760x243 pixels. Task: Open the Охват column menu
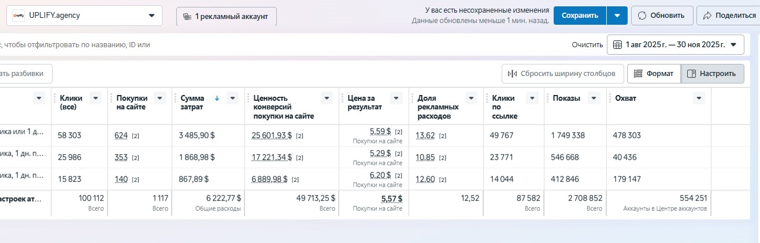click(699, 98)
